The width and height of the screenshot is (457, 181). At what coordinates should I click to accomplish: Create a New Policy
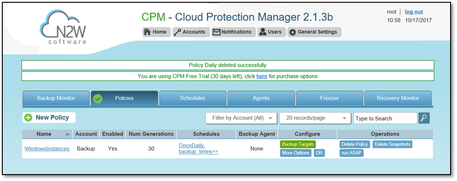click(49, 118)
